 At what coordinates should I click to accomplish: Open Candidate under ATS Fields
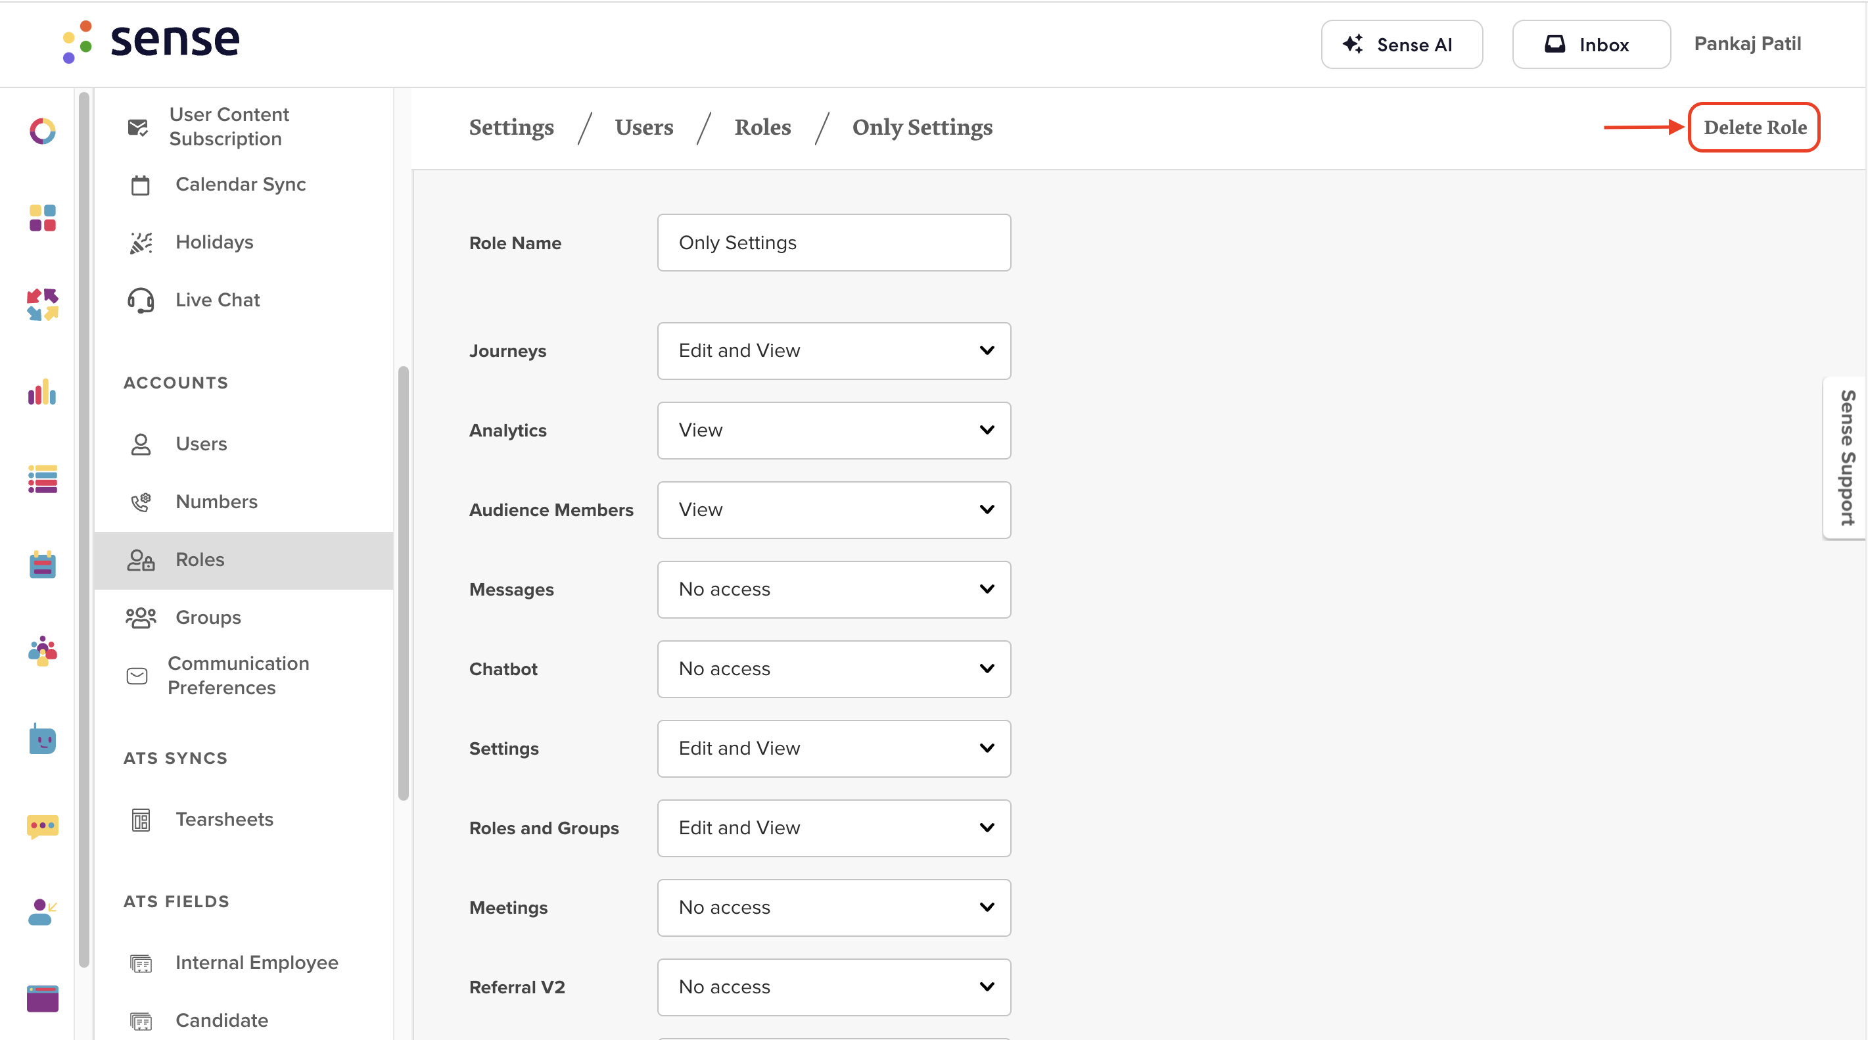pos(222,1021)
